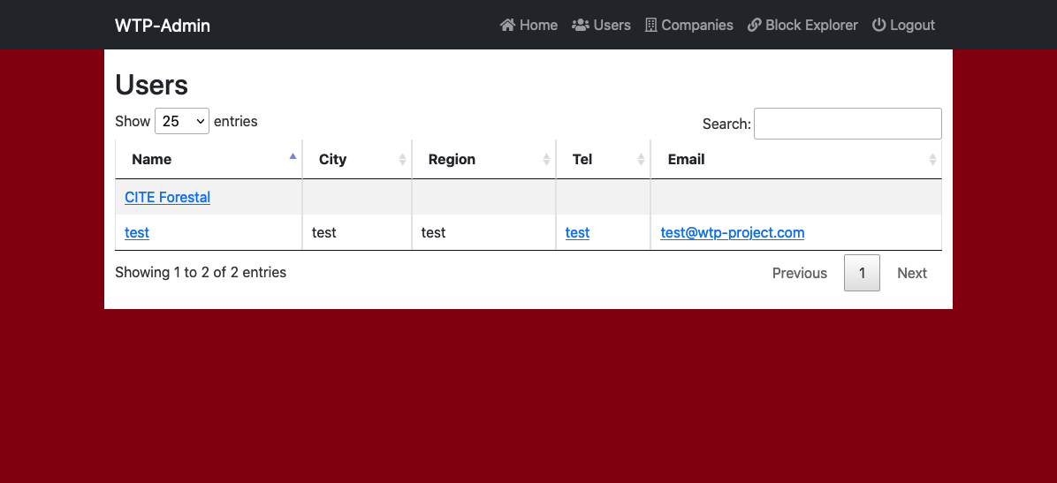Sort table by Tel header
Screen dimensions: 1057x483
[604, 160]
